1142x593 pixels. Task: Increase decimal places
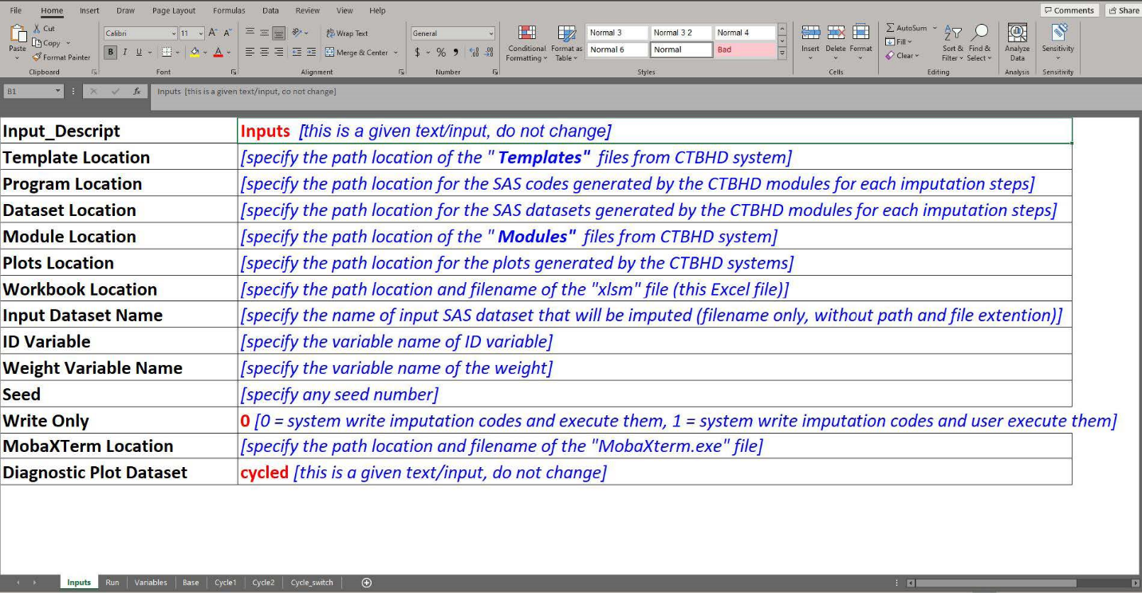(x=474, y=51)
